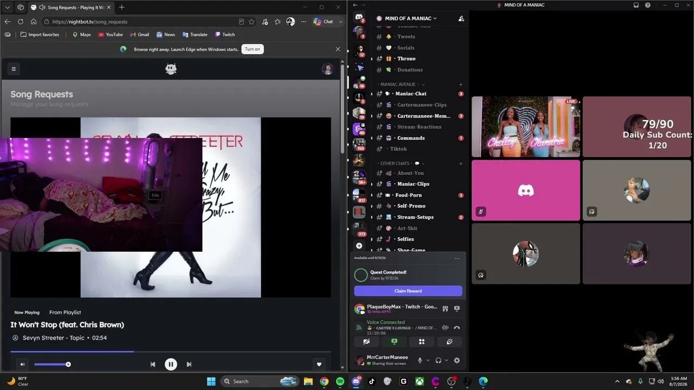
Task: Open Nightbot user avatar menu
Action: [327, 69]
